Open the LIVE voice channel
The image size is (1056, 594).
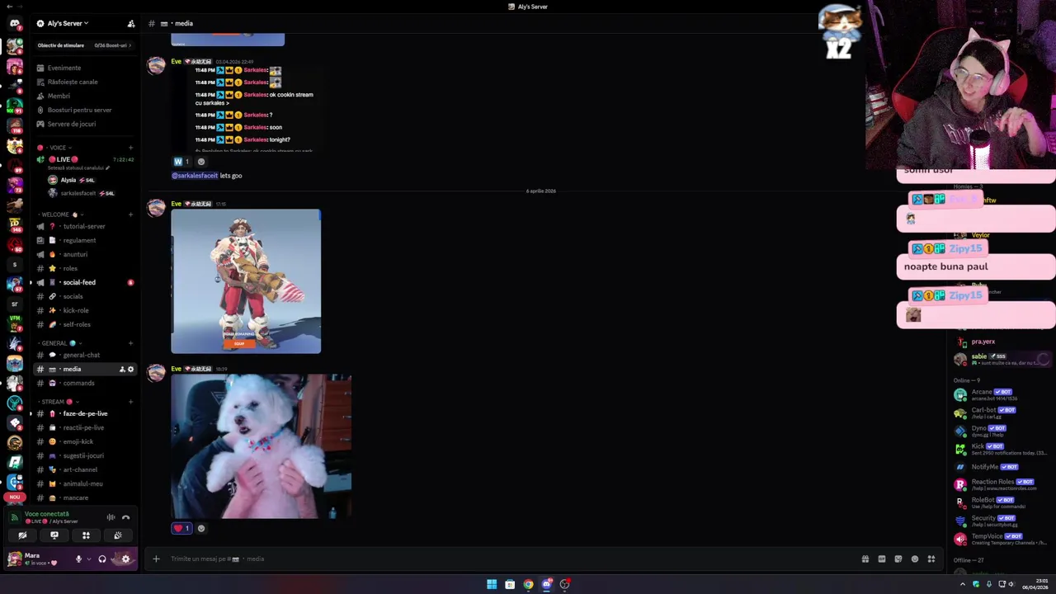click(64, 159)
